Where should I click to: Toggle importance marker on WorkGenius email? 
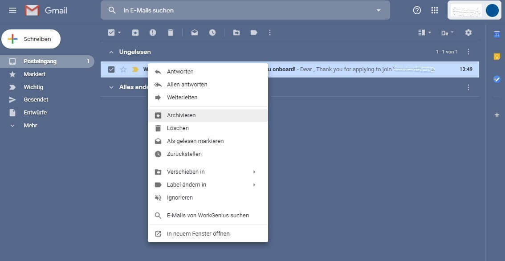135,69
